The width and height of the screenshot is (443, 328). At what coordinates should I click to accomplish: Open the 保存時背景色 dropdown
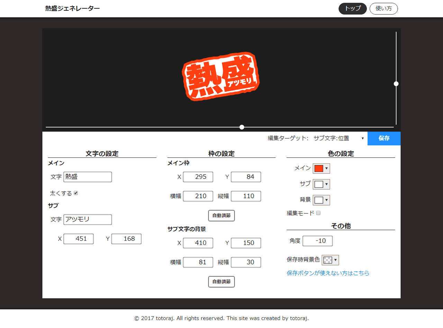330,260
